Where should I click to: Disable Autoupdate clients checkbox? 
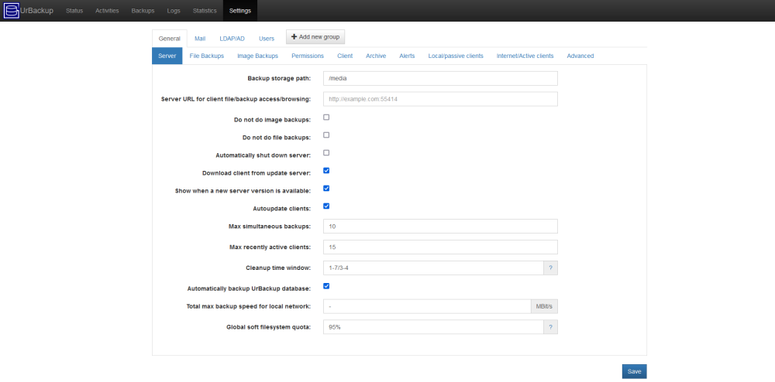click(326, 206)
